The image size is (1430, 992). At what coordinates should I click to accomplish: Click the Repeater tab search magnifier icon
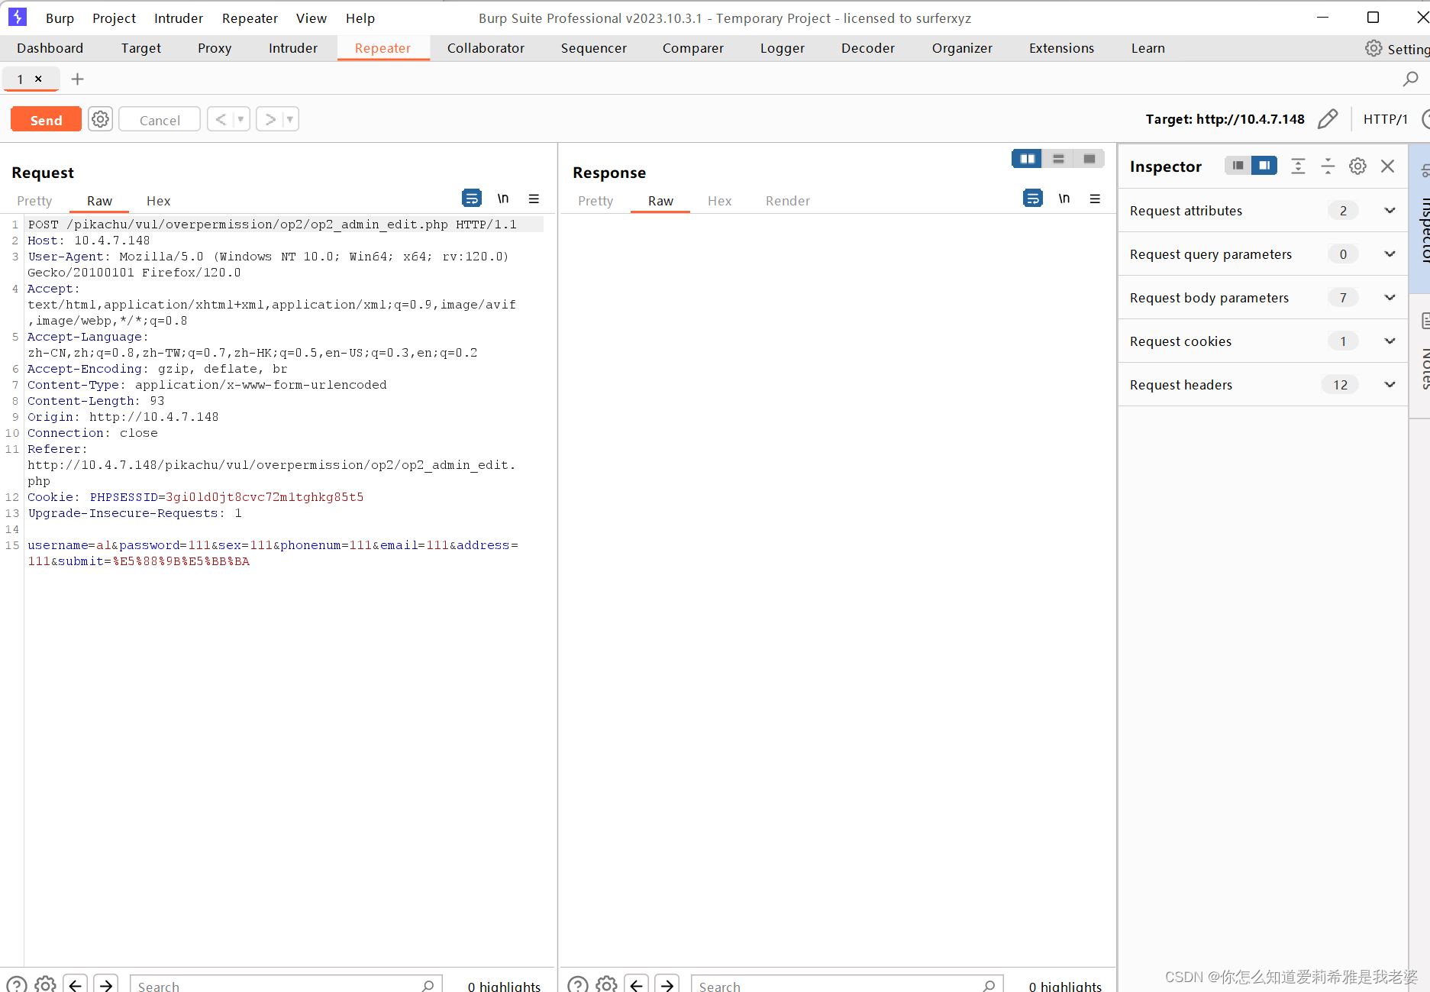tap(1411, 79)
